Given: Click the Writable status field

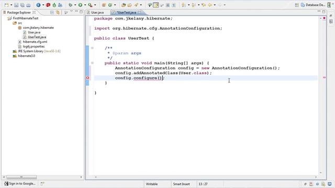Looking at the screenshot, I should (x=152, y=184).
